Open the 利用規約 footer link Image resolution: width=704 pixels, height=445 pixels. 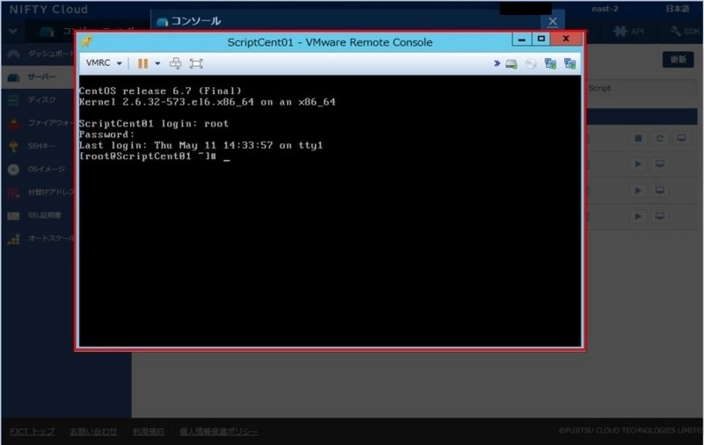point(147,432)
